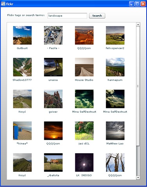Image resolution: width=147 pixels, height=187 pixels.
Task: Open the _rbatista horse thumbnail
Action: pos(53,162)
